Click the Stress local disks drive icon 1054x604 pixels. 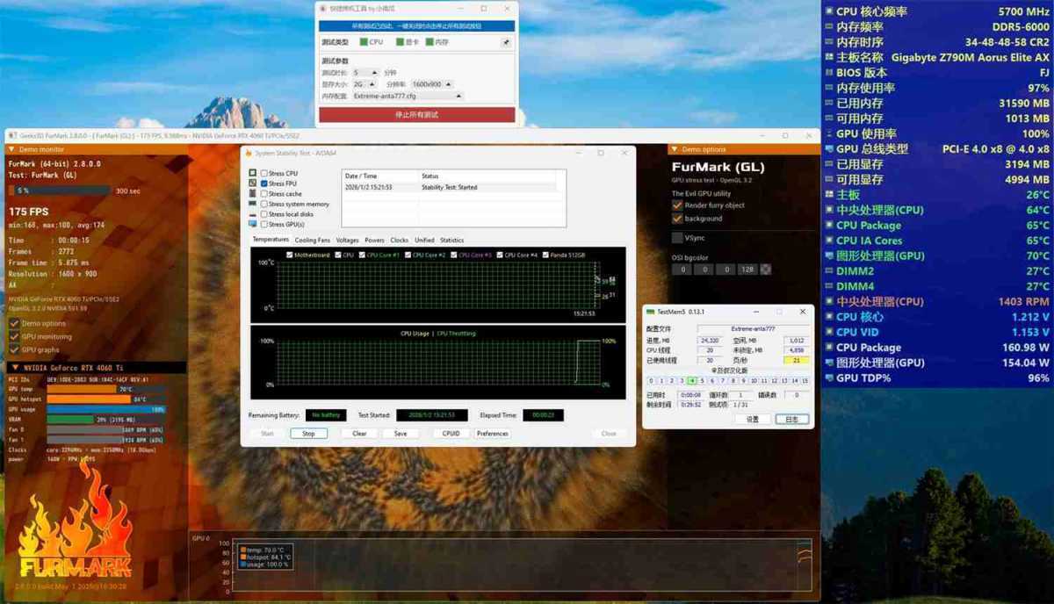[x=254, y=212]
